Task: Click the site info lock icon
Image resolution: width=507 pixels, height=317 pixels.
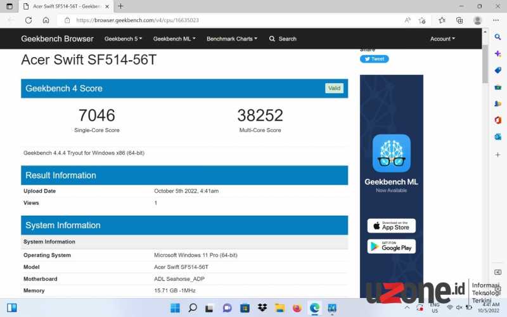Action: [x=67, y=20]
